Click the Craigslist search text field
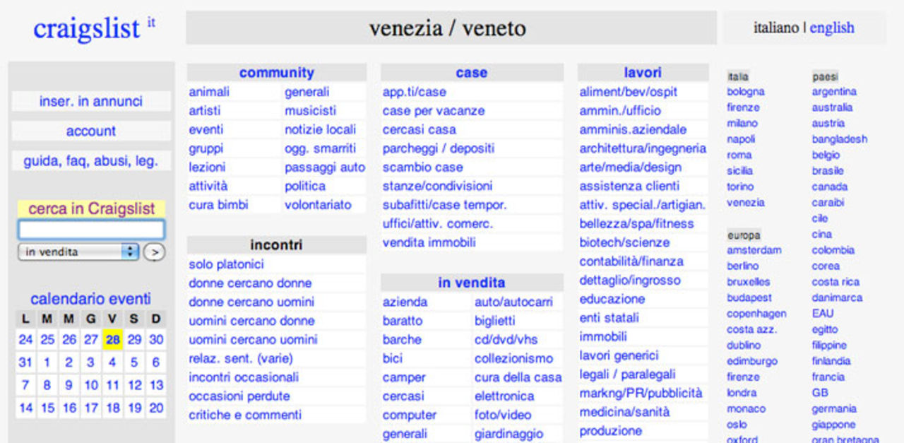Image resolution: width=904 pixels, height=443 pixels. click(91, 230)
